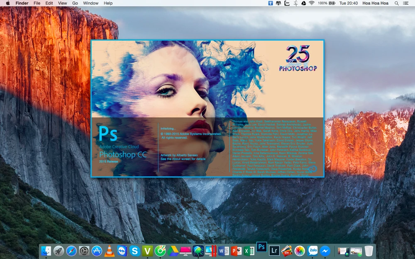Image resolution: width=415 pixels, height=259 pixels.
Task: Open the Photos app from dock
Action: 300,251
